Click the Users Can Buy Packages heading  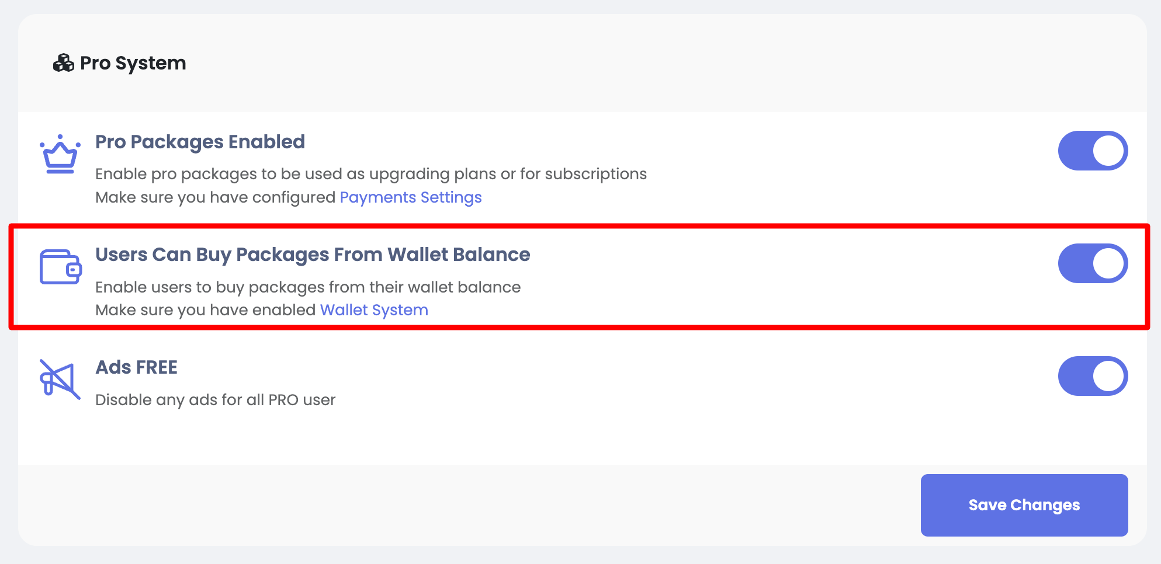coord(313,255)
